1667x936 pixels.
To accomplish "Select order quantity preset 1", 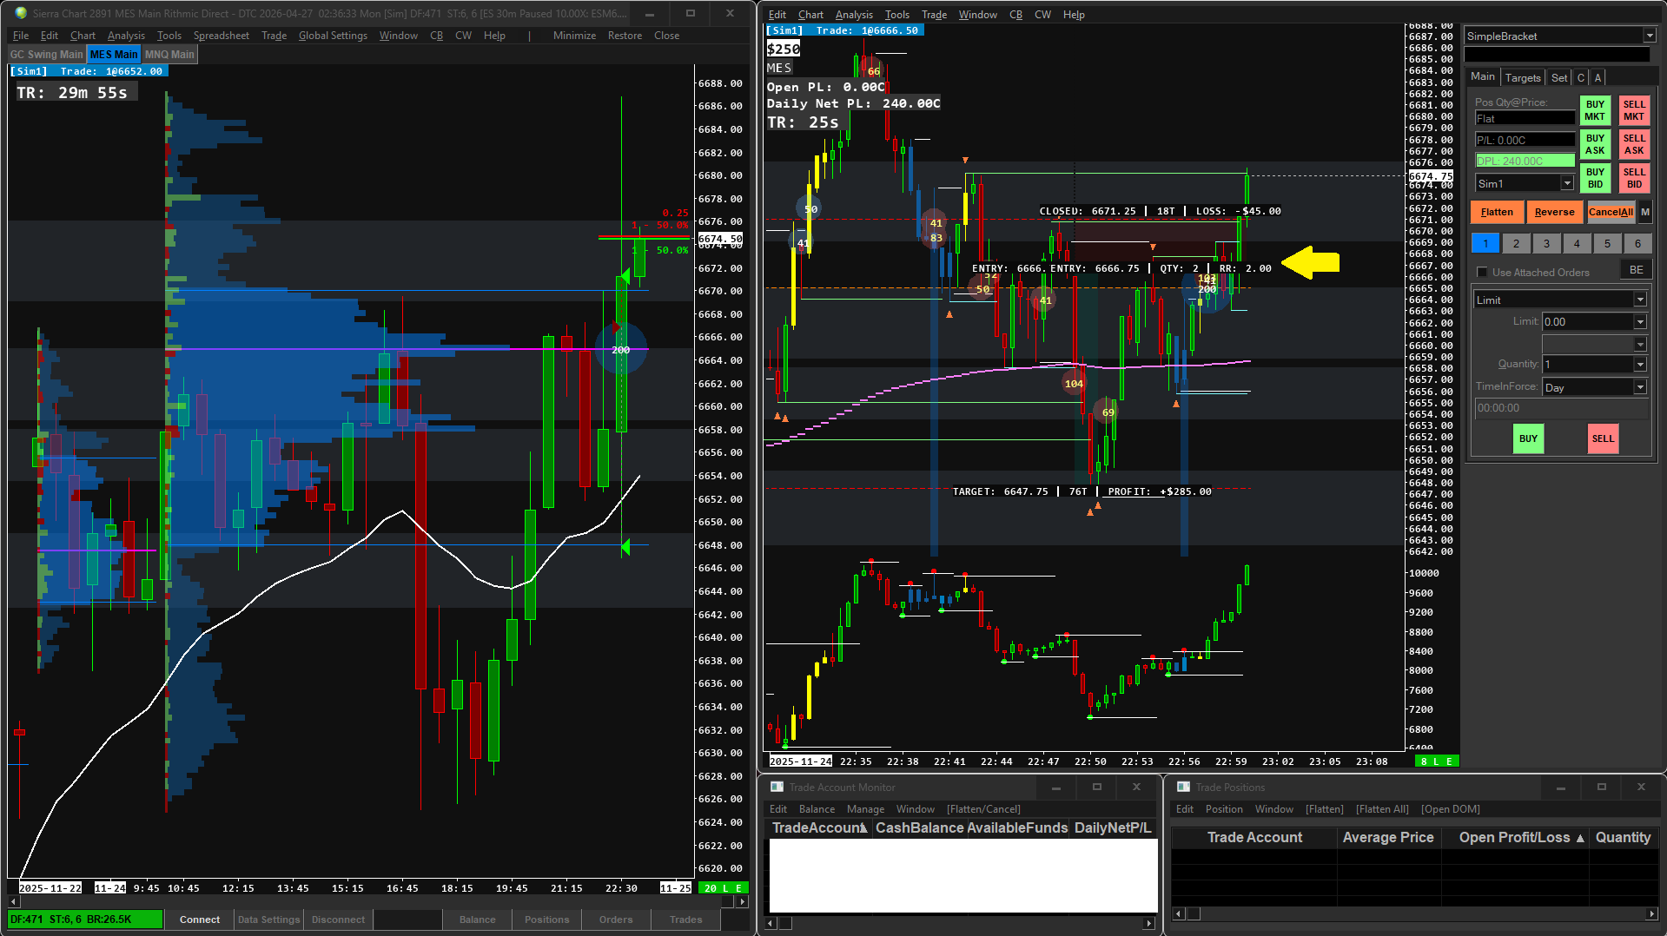I will click(x=1485, y=244).
